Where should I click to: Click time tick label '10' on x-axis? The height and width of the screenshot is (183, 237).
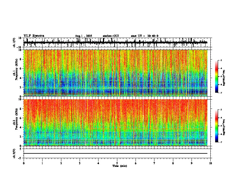pos(210,163)
